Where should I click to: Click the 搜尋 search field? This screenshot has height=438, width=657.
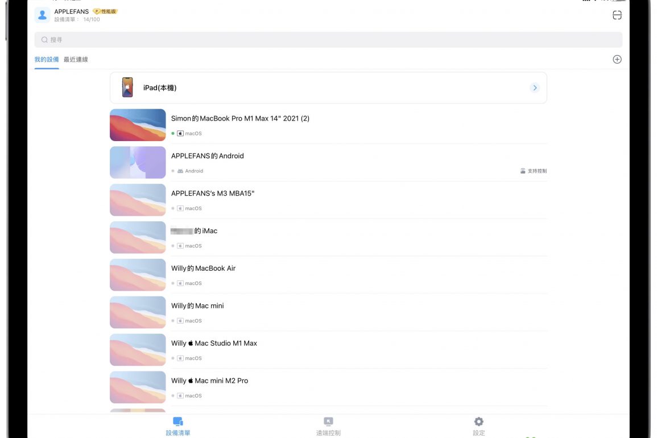(328, 40)
